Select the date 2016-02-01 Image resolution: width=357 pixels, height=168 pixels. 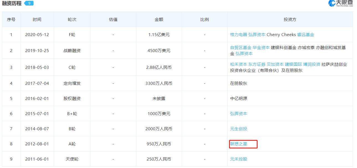(x=37, y=98)
